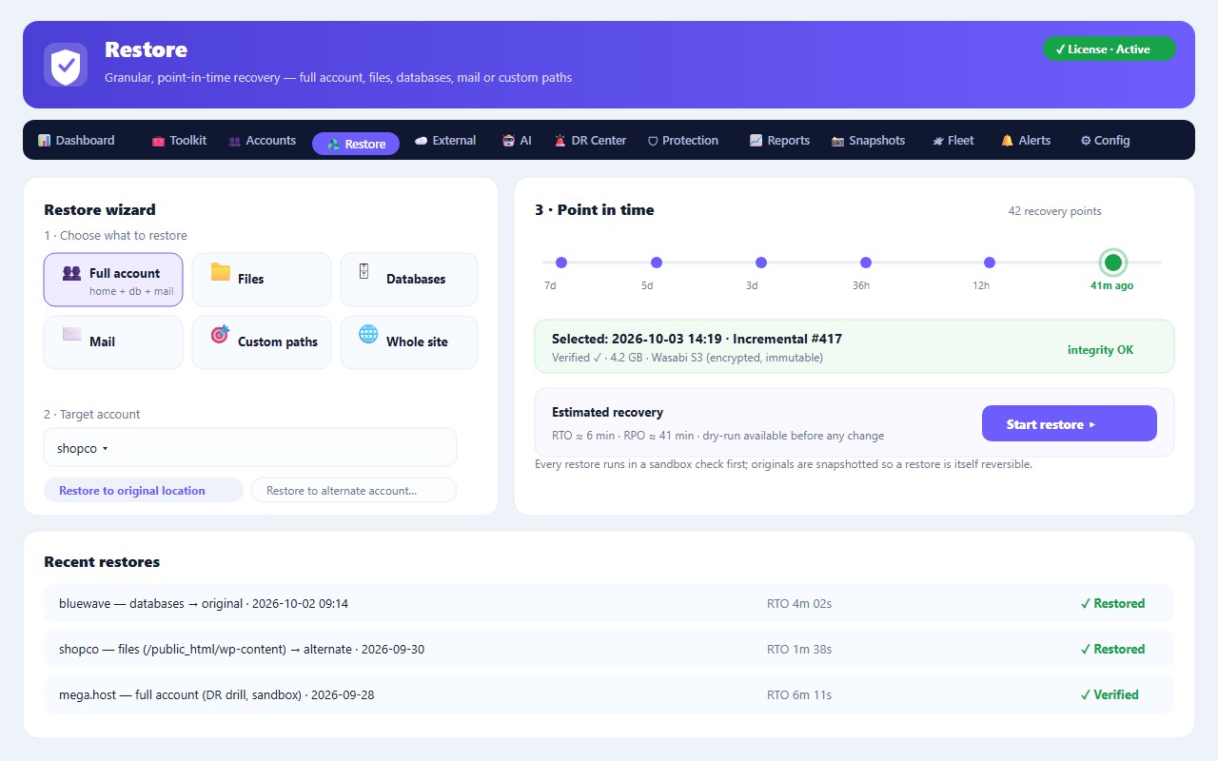The width and height of the screenshot is (1218, 761).
Task: Click the Dashboard chart icon
Action: [44, 141]
